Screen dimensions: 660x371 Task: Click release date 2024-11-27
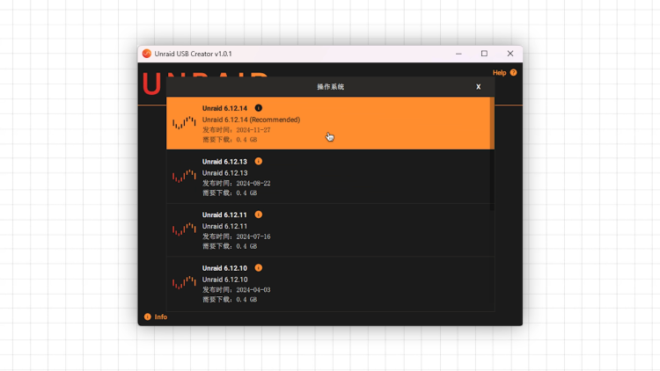pos(253,130)
